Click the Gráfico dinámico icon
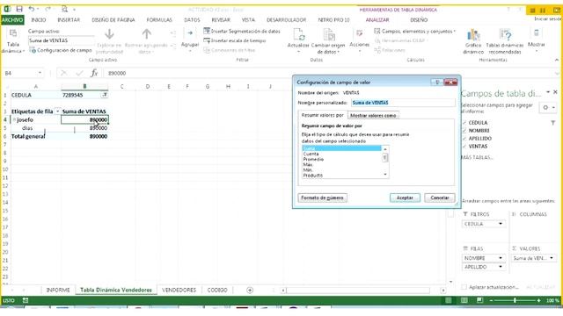563x316 pixels. tap(473, 35)
